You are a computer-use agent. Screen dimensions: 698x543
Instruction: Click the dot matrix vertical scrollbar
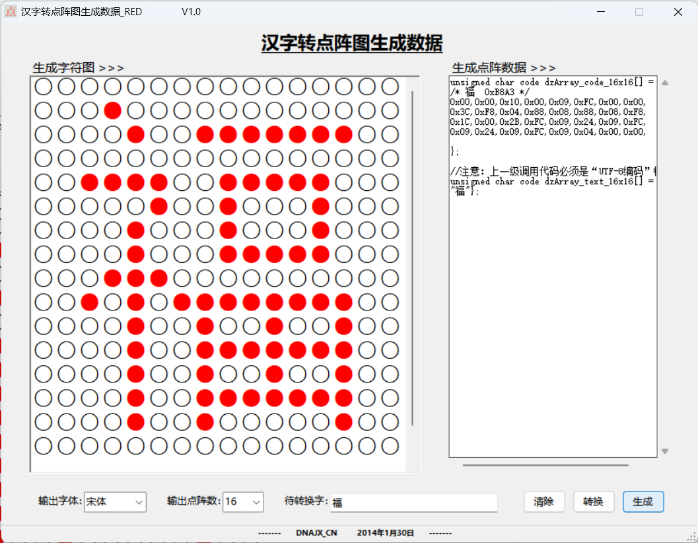tap(413, 258)
